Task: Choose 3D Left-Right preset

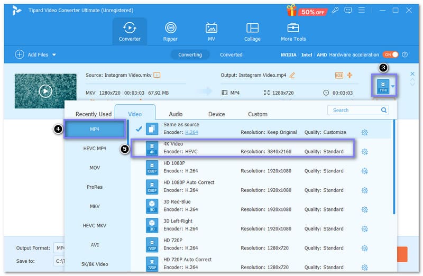Action: (260, 225)
